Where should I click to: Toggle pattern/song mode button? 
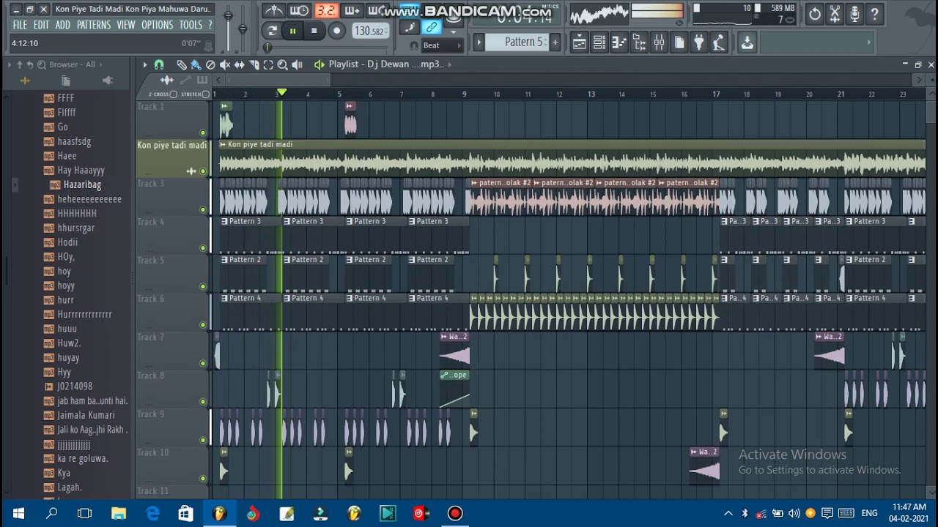272,31
